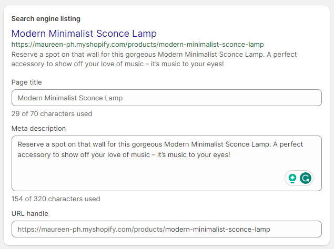Click the "29 of 70 characters used" counter
This screenshot has width=334, height=249.
point(52,113)
